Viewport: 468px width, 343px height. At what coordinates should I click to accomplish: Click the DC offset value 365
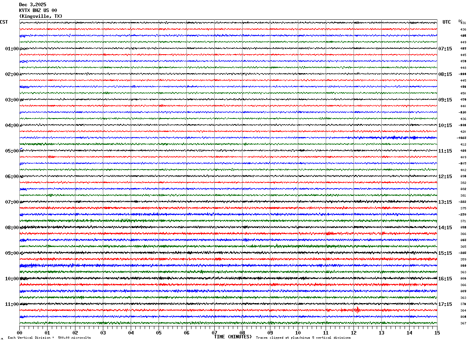click(x=463, y=247)
